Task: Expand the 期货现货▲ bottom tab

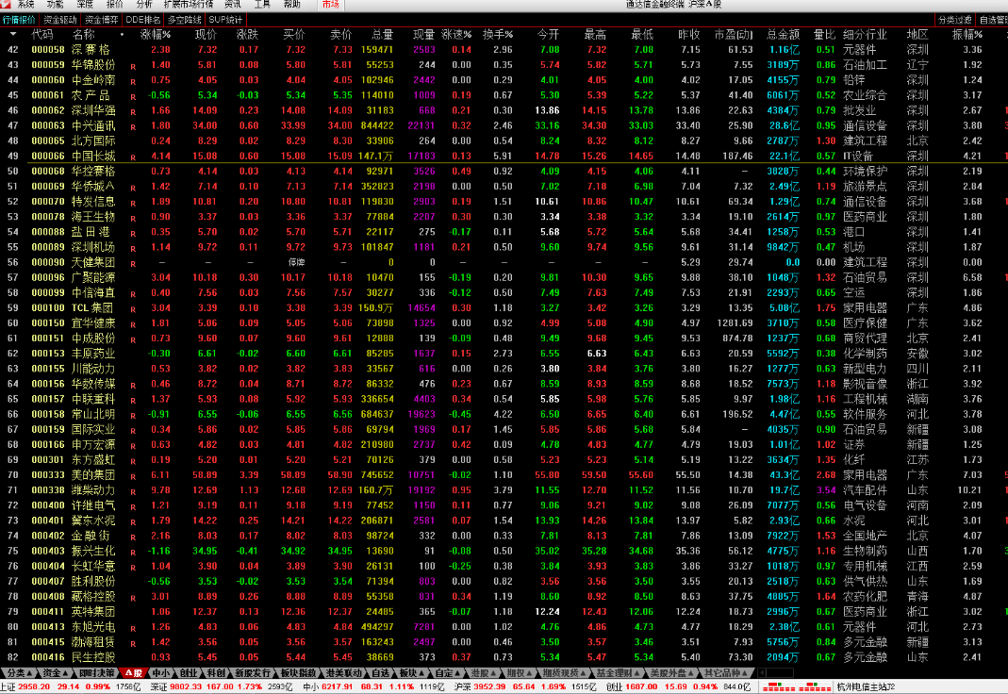Action: coord(565,673)
